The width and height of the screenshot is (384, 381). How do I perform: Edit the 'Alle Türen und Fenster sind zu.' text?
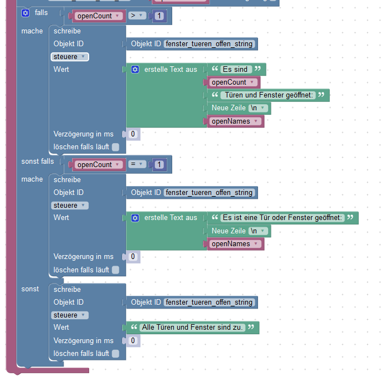(x=192, y=328)
